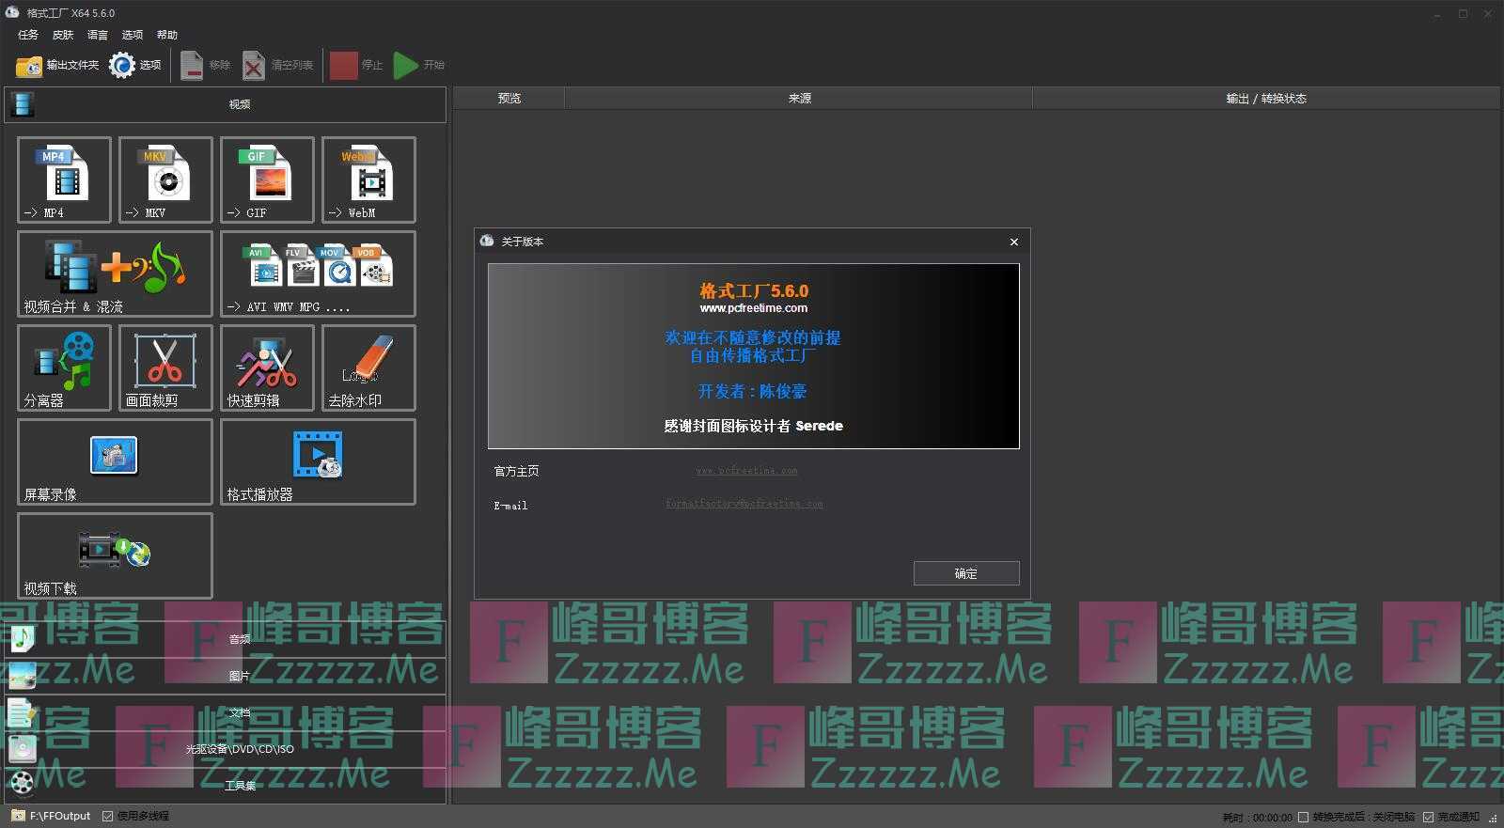The width and height of the screenshot is (1504, 828).
Task: Click the output folder (输出文件夹) toolbar button
Action: (57, 65)
